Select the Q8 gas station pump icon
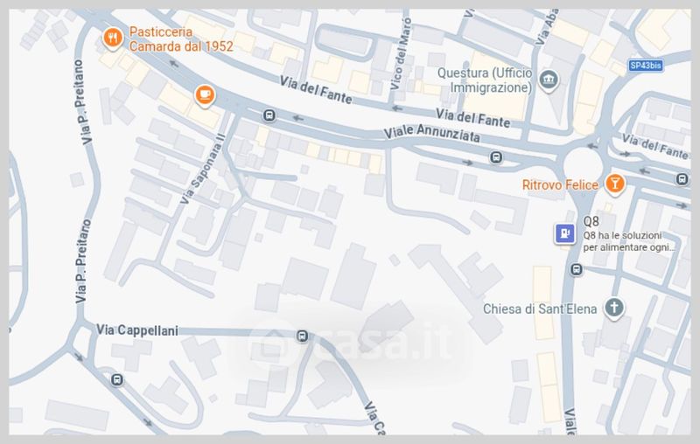 [564, 233]
